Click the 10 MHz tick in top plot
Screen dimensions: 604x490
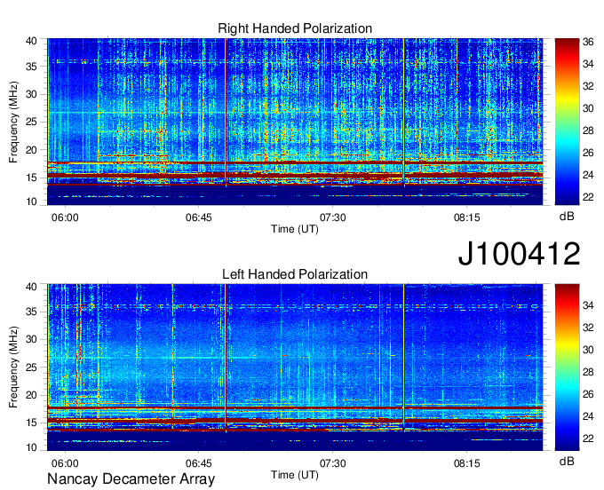click(31, 202)
